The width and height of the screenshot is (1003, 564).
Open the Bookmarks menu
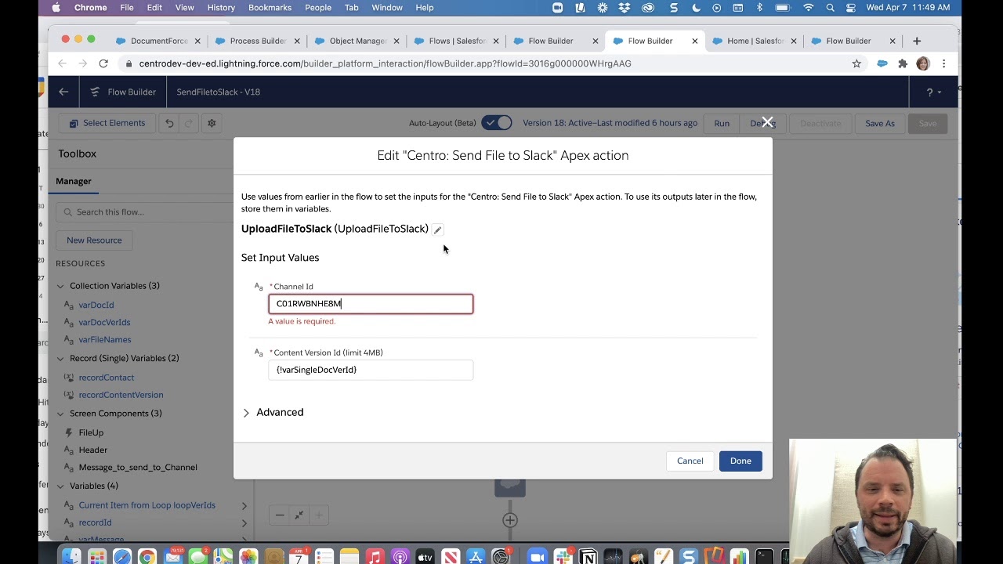coord(270,8)
